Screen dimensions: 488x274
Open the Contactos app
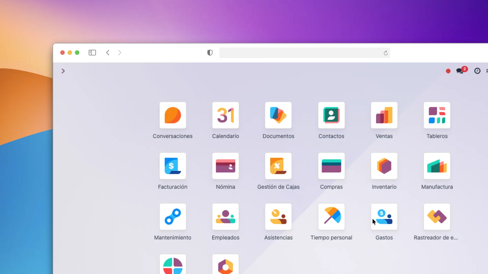(x=331, y=115)
